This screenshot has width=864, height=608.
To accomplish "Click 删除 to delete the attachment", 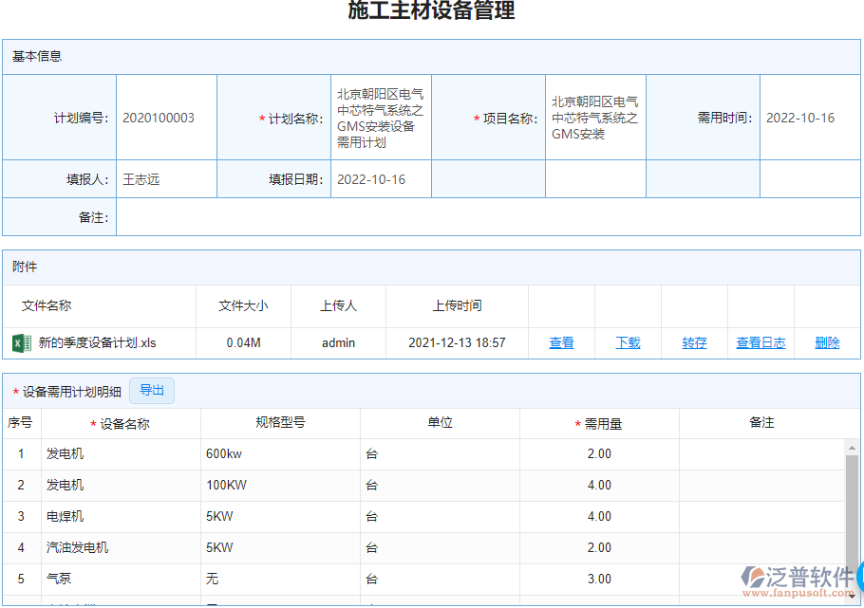I will 825,341.
